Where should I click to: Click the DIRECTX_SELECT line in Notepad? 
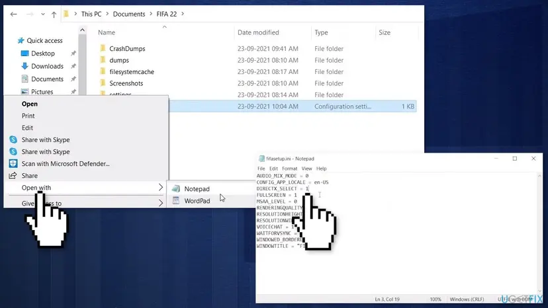283,188
